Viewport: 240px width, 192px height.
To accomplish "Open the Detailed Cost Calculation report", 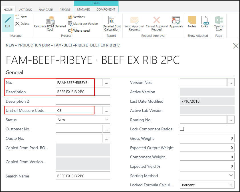I will 112,23.
